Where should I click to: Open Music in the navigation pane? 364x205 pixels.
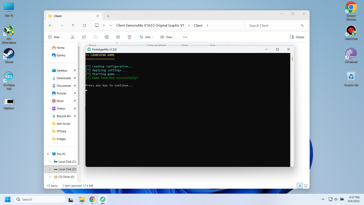tap(58, 101)
